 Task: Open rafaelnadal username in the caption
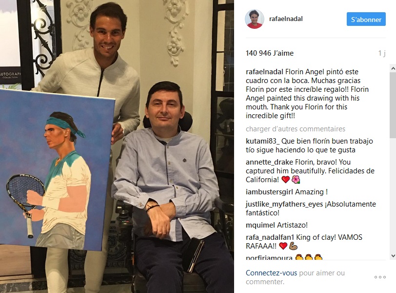[x=264, y=72]
